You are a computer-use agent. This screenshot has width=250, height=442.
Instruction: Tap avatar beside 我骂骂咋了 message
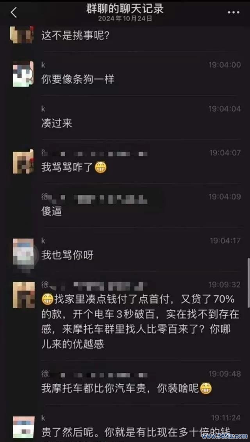[x=23, y=162]
